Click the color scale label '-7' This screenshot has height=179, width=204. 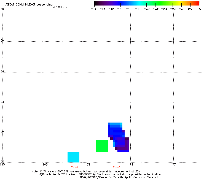point(119,9)
